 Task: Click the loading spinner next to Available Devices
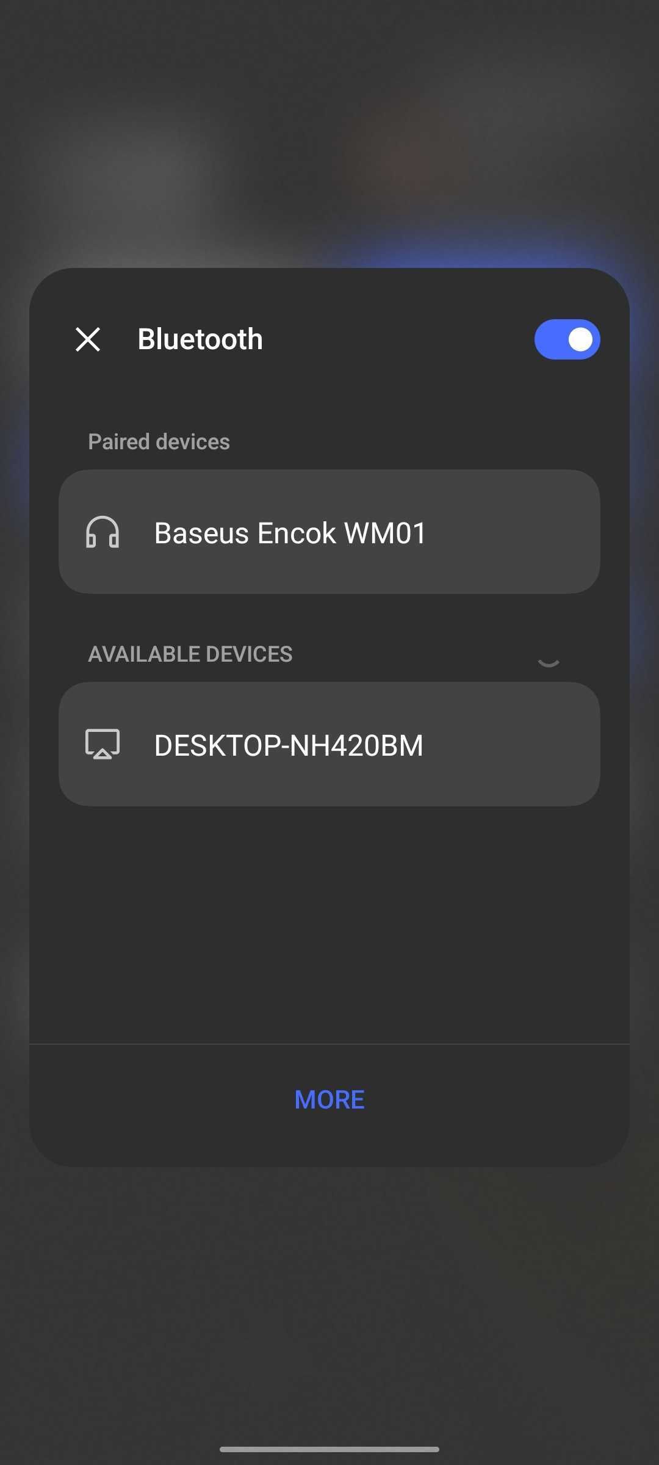point(549,661)
